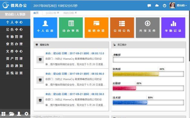Close the 公司公告 tab
The image size is (190, 118).
tap(58, 13)
